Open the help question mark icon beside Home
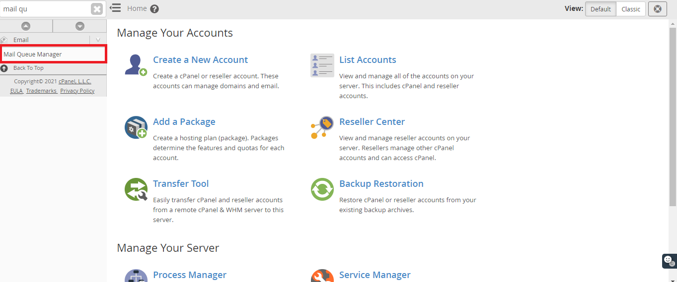This screenshot has width=677, height=282. click(x=154, y=9)
